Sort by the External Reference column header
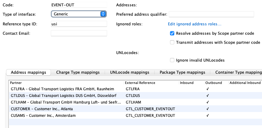Screen dimensions: 262x128 click(x=151, y=83)
